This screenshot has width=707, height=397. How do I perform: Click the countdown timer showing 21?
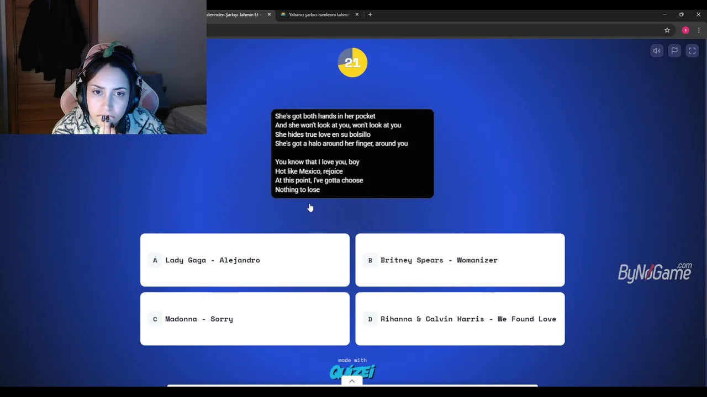[x=352, y=62]
